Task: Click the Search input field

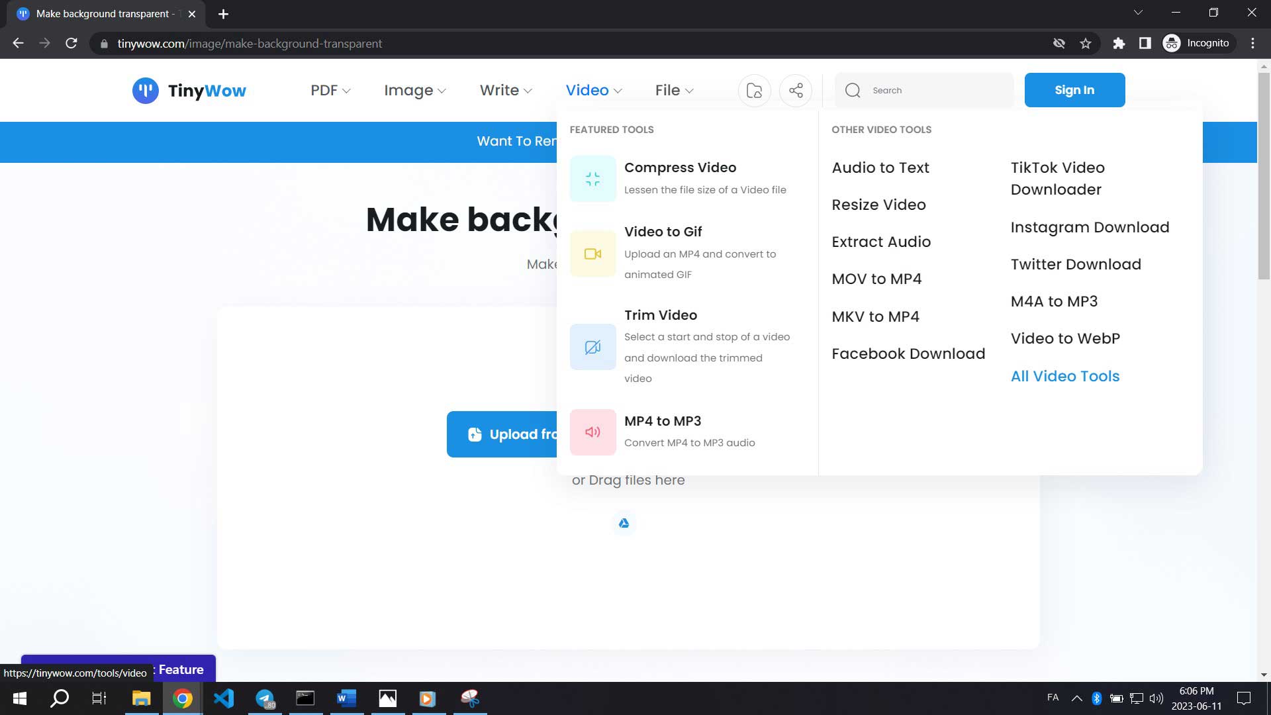Action: (x=924, y=91)
